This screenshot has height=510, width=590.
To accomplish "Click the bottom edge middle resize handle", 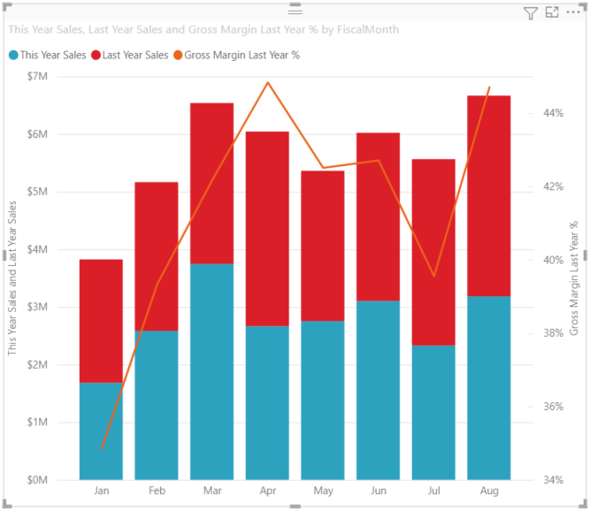I will pos(295,506).
